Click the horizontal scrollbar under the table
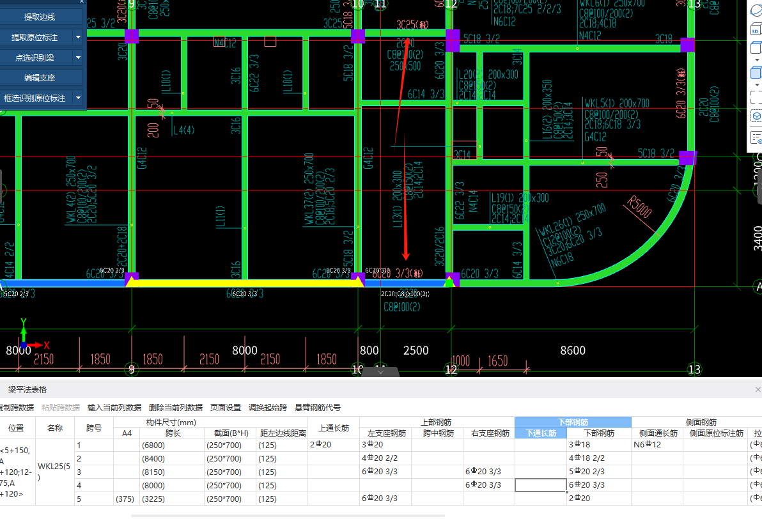Screen dimensions: 762x519 pos(288,516)
